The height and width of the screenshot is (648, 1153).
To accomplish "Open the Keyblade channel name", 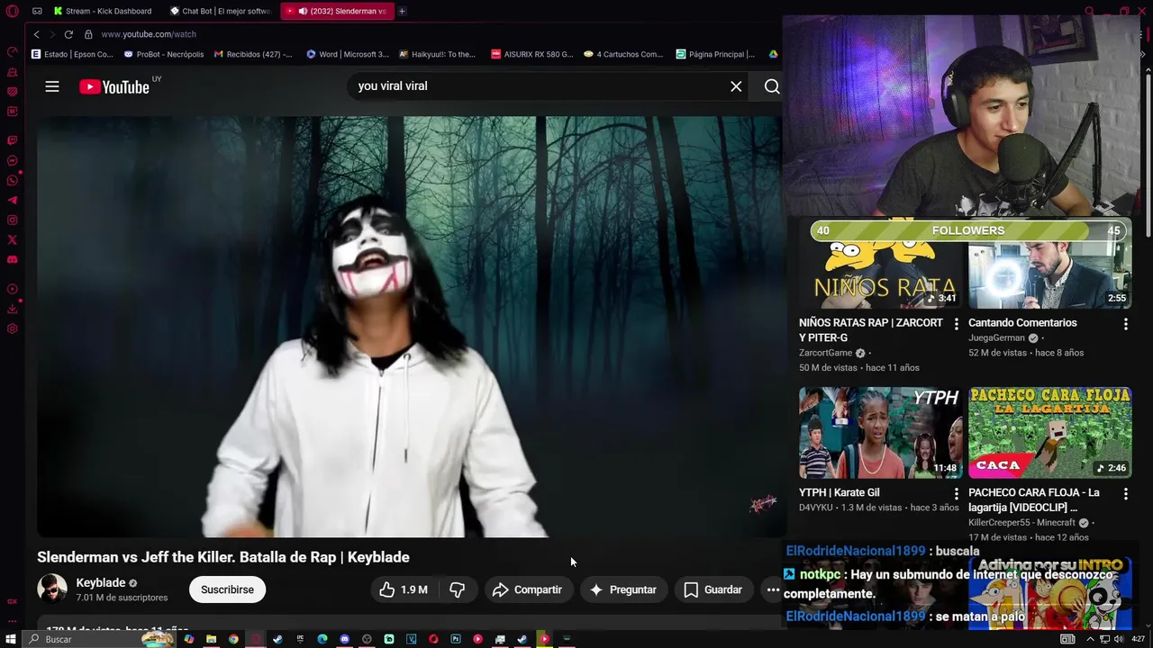I will [x=101, y=583].
